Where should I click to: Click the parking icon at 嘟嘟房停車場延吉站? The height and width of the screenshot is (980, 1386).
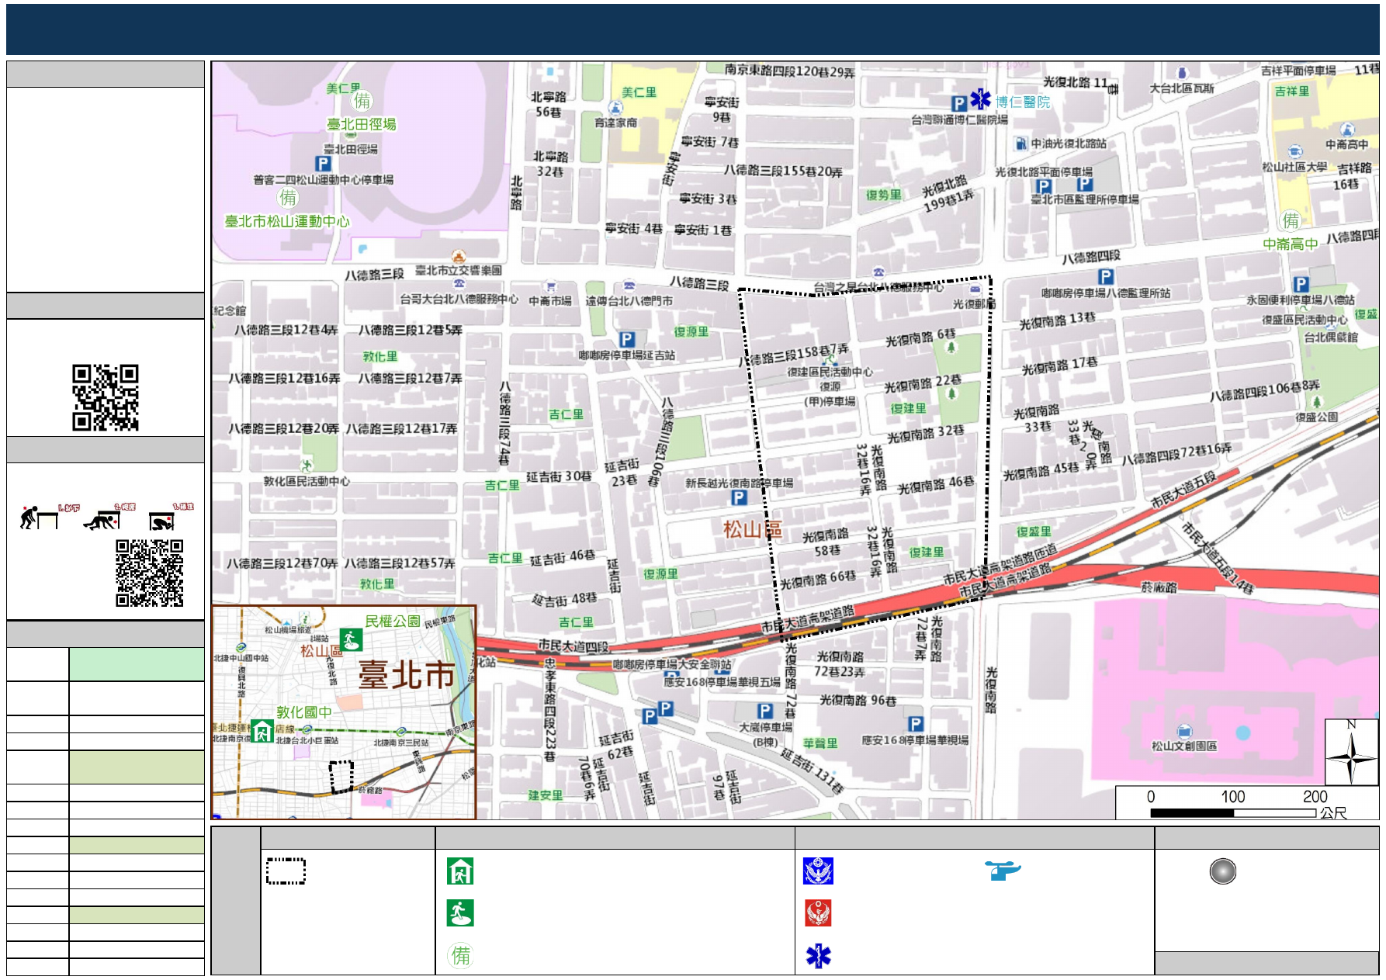pyautogui.click(x=627, y=339)
